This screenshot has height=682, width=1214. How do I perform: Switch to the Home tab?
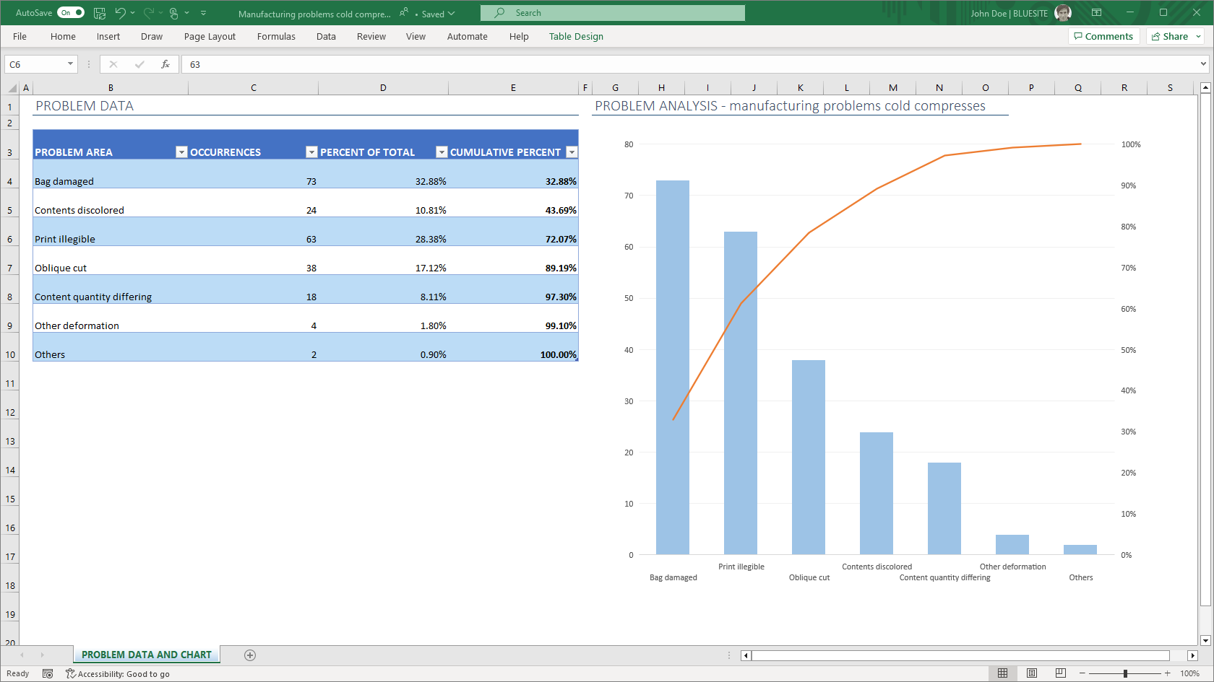tap(63, 36)
